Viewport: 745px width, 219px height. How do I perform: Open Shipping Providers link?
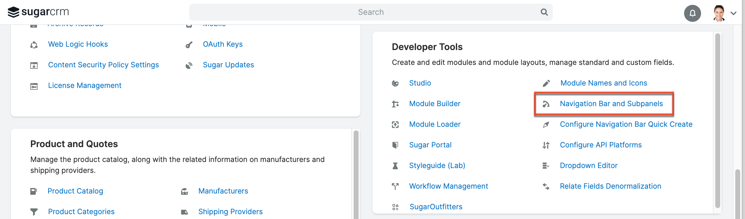coord(230,212)
